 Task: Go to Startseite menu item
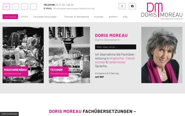[x=10, y=17]
